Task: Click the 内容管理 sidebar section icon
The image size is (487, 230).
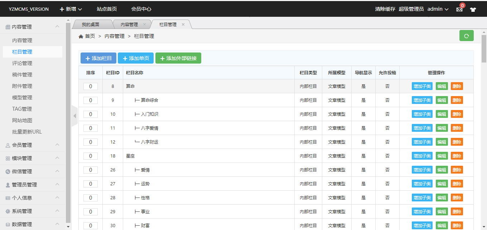Action: (8, 27)
